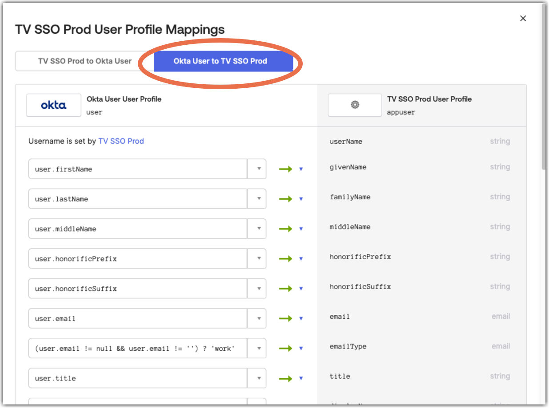Switch to TV SSO Prod to Okta User tab
Screen dimensions: 549x408
click(84, 61)
